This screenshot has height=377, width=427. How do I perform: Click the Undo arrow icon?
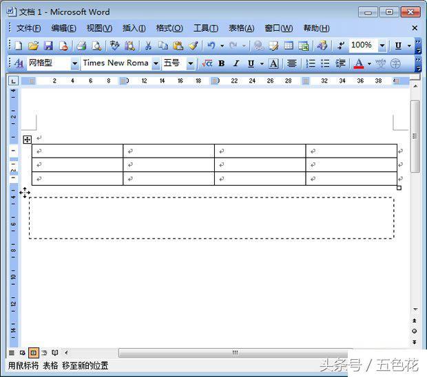[211, 45]
